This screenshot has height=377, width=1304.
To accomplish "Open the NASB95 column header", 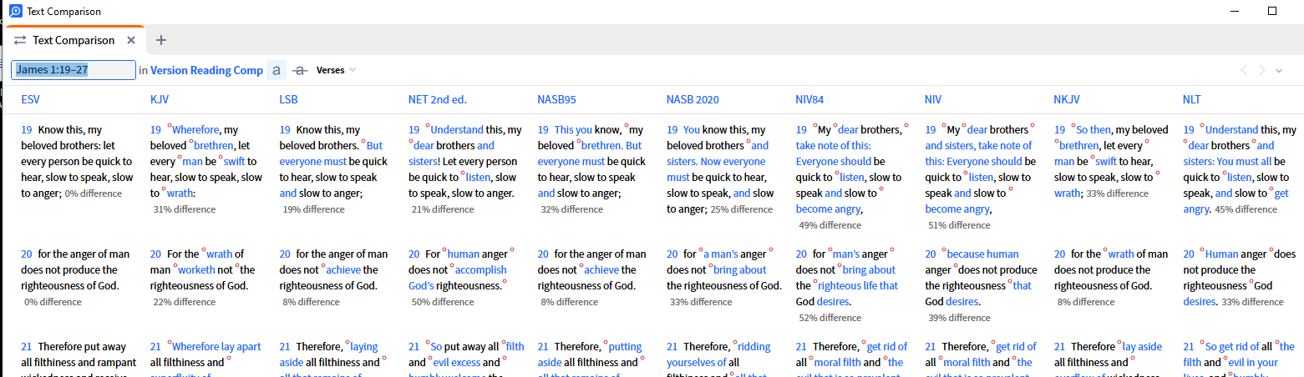I will tap(556, 99).
